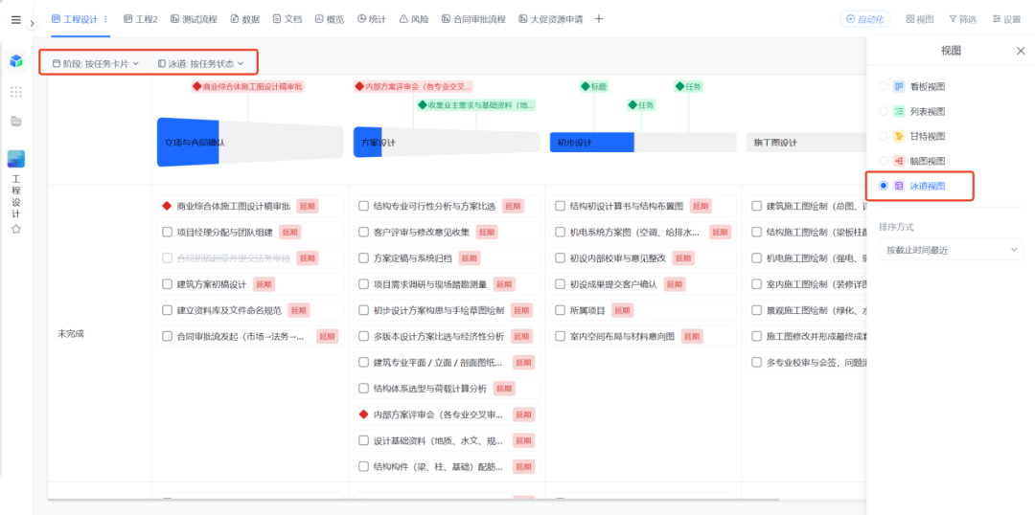Screen dimensions: 1035x515
Task: Check 结构专业可行性分析与方案比选 checkbox
Action: point(364,206)
